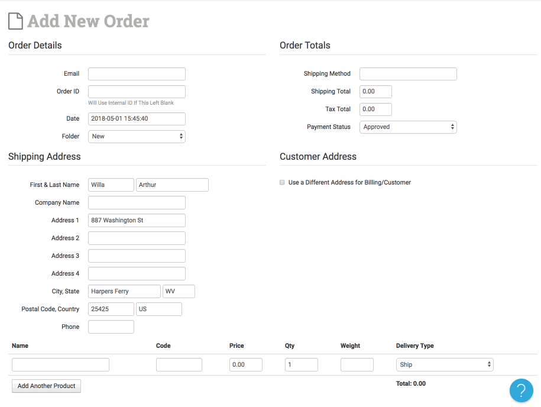Image resolution: width=541 pixels, height=407 pixels.
Task: Click the Shipping Total field
Action: pos(375,92)
